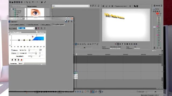Toggle the band Enabled checkbox
Viewport: 172px width, 96px height.
[12, 50]
